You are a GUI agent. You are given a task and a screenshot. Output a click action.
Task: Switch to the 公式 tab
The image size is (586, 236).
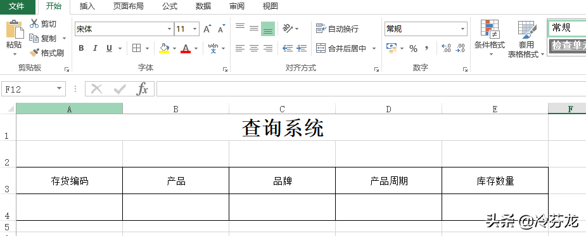point(170,6)
